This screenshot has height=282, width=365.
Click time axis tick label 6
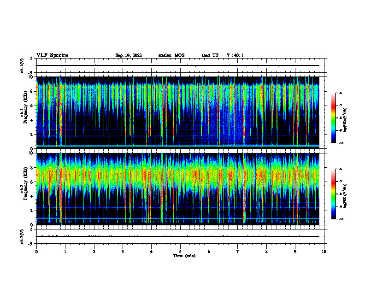pos(209,252)
